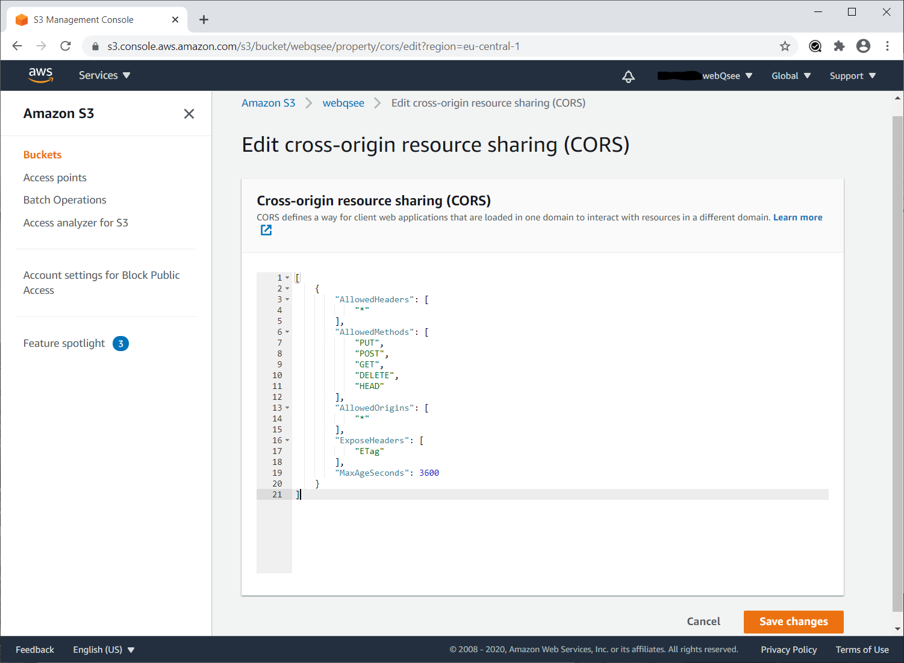Open Account settings for Block Public Access
Viewport: 904px width, 663px height.
tap(101, 282)
